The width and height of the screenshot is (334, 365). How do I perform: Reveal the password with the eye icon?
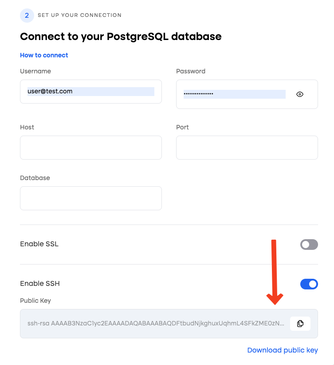pyautogui.click(x=300, y=94)
